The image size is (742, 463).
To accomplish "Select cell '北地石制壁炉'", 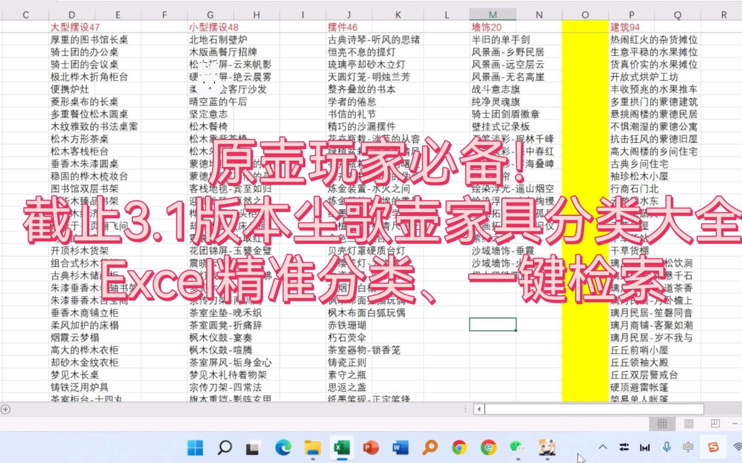I will [x=218, y=39].
